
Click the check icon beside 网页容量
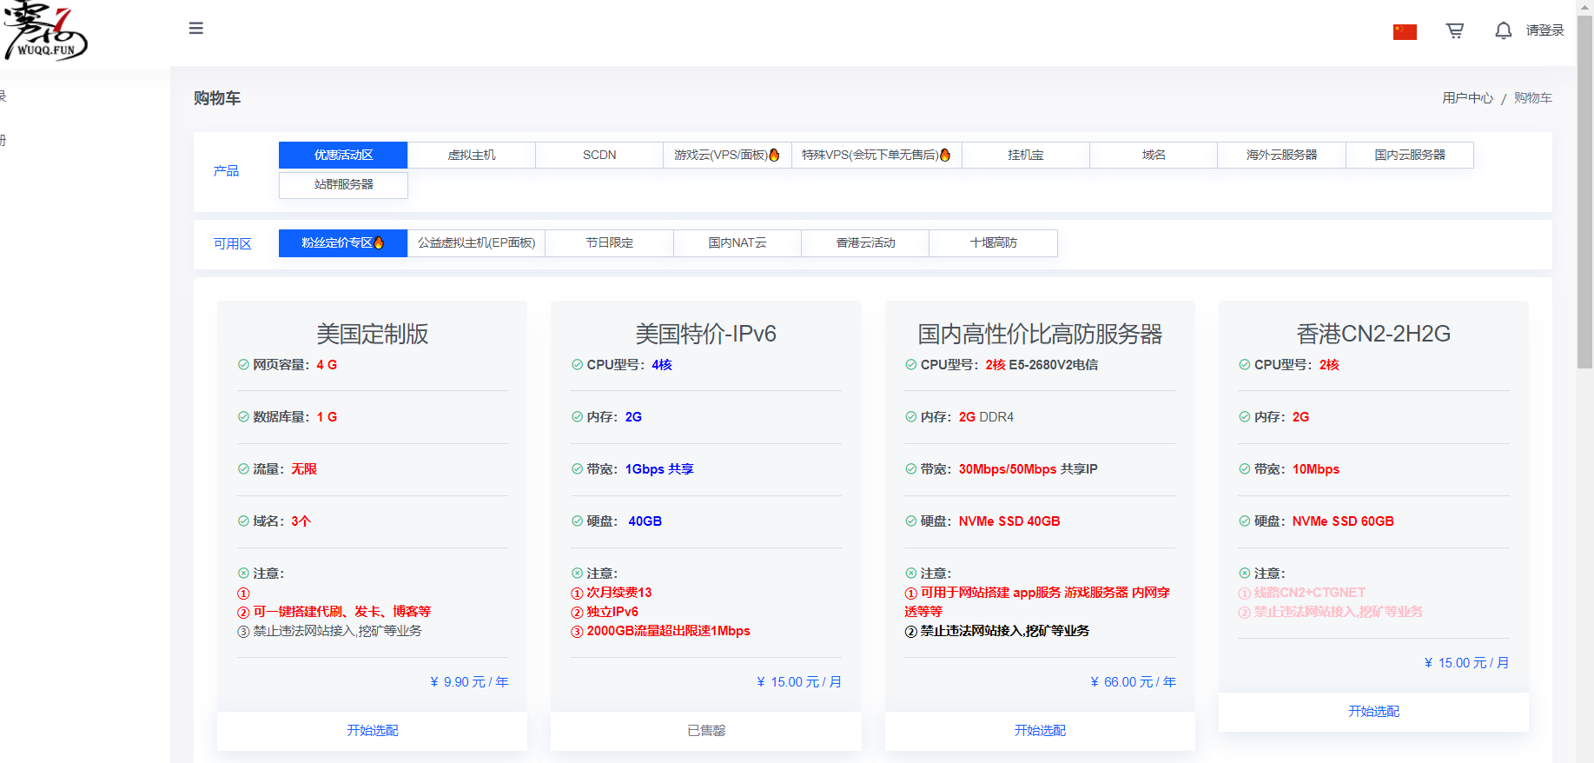[x=243, y=365]
